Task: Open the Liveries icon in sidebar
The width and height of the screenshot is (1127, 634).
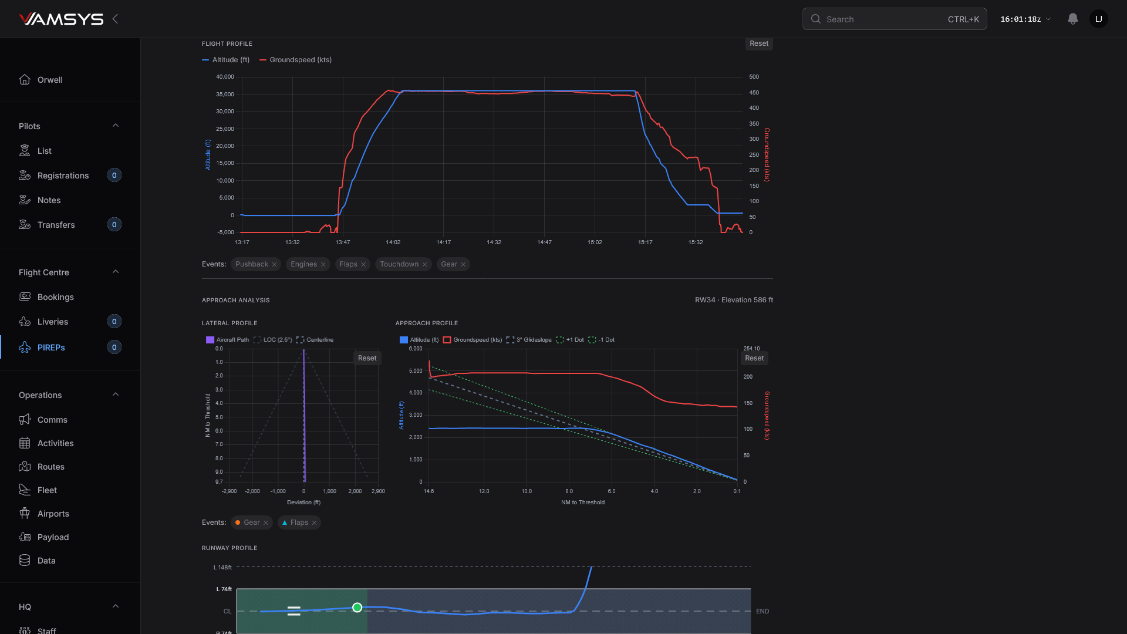Action: coord(25,322)
